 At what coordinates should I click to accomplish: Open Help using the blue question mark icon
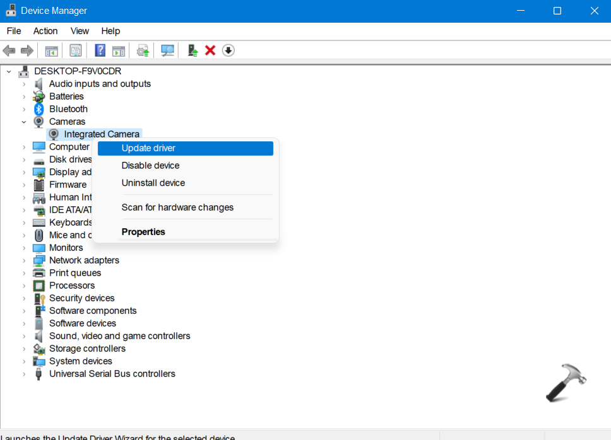point(100,50)
